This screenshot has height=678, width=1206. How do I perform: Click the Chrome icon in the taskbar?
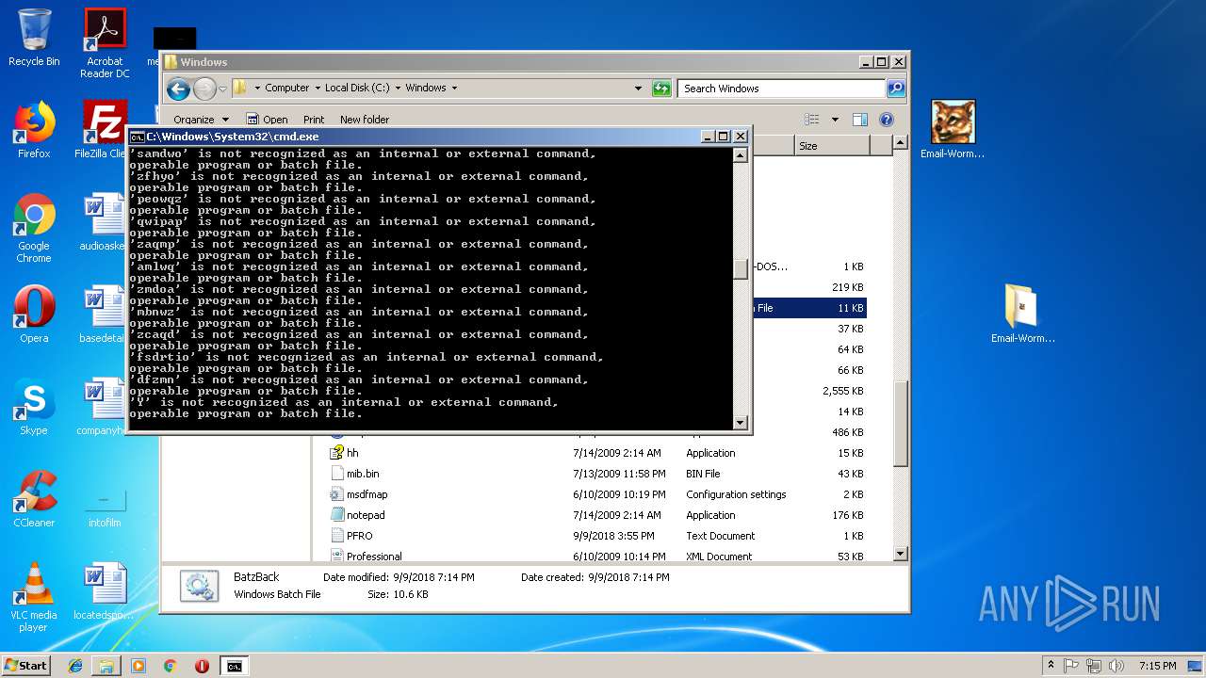[x=170, y=666]
